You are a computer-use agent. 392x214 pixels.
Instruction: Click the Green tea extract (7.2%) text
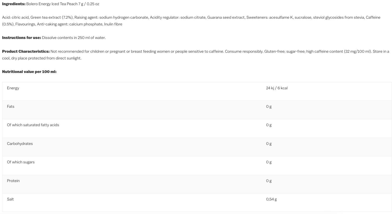click(52, 17)
